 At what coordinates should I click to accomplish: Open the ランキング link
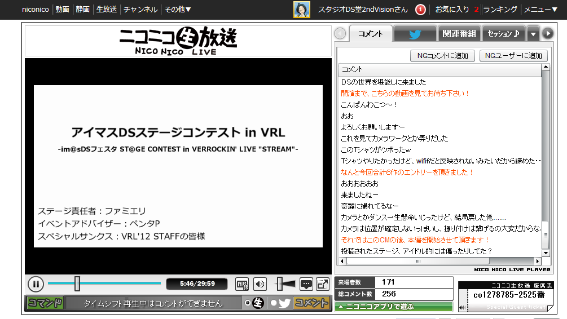coord(500,10)
